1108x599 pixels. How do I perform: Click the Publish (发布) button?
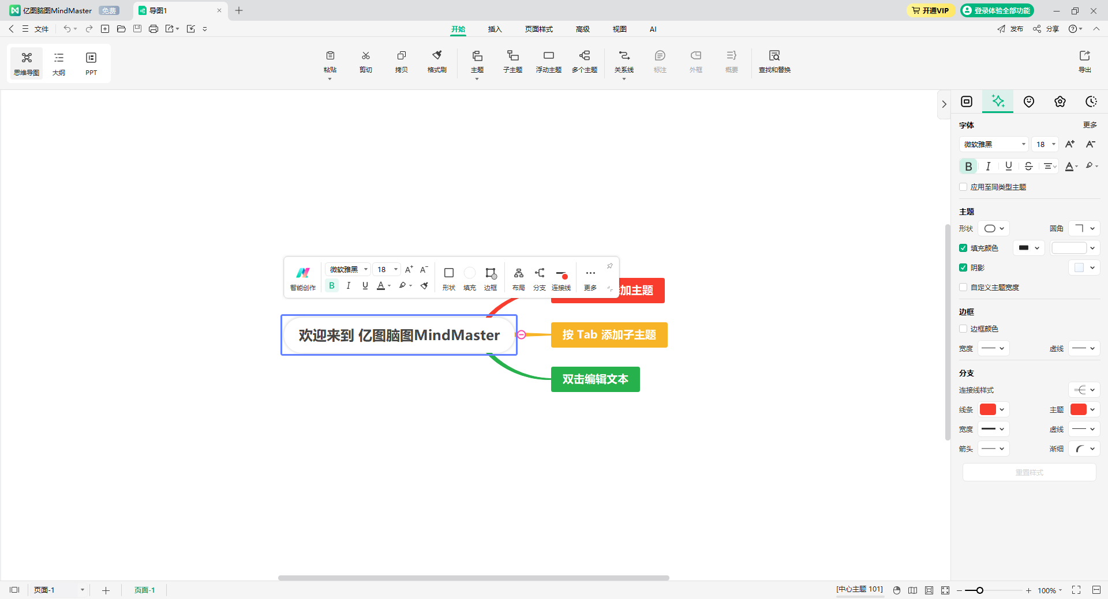point(1010,29)
